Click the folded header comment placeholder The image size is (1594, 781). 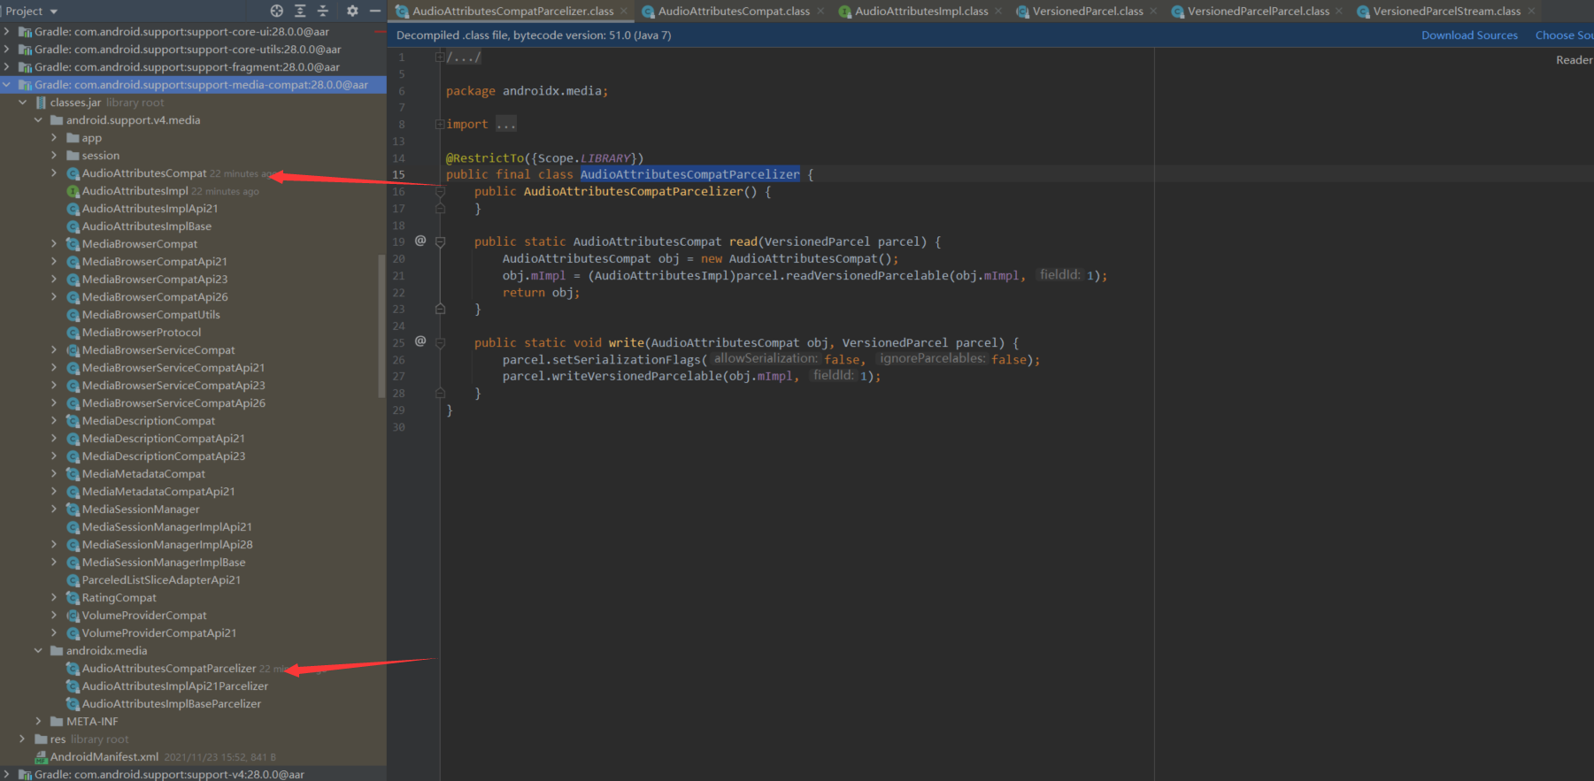tap(464, 57)
